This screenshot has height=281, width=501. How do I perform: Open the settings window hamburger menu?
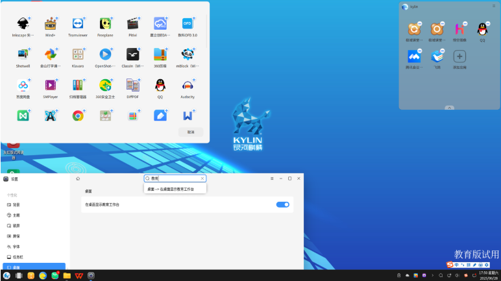point(271,178)
